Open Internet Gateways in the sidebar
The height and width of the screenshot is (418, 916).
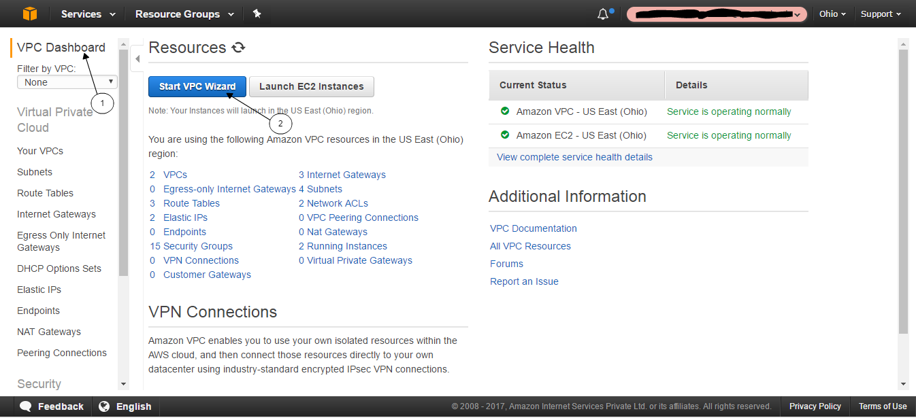[x=56, y=214]
